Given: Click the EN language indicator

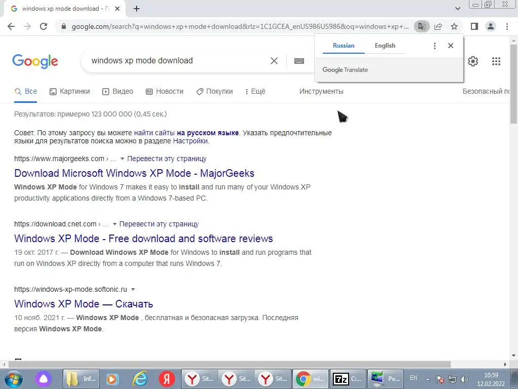Looking at the screenshot, I should coord(413,378).
